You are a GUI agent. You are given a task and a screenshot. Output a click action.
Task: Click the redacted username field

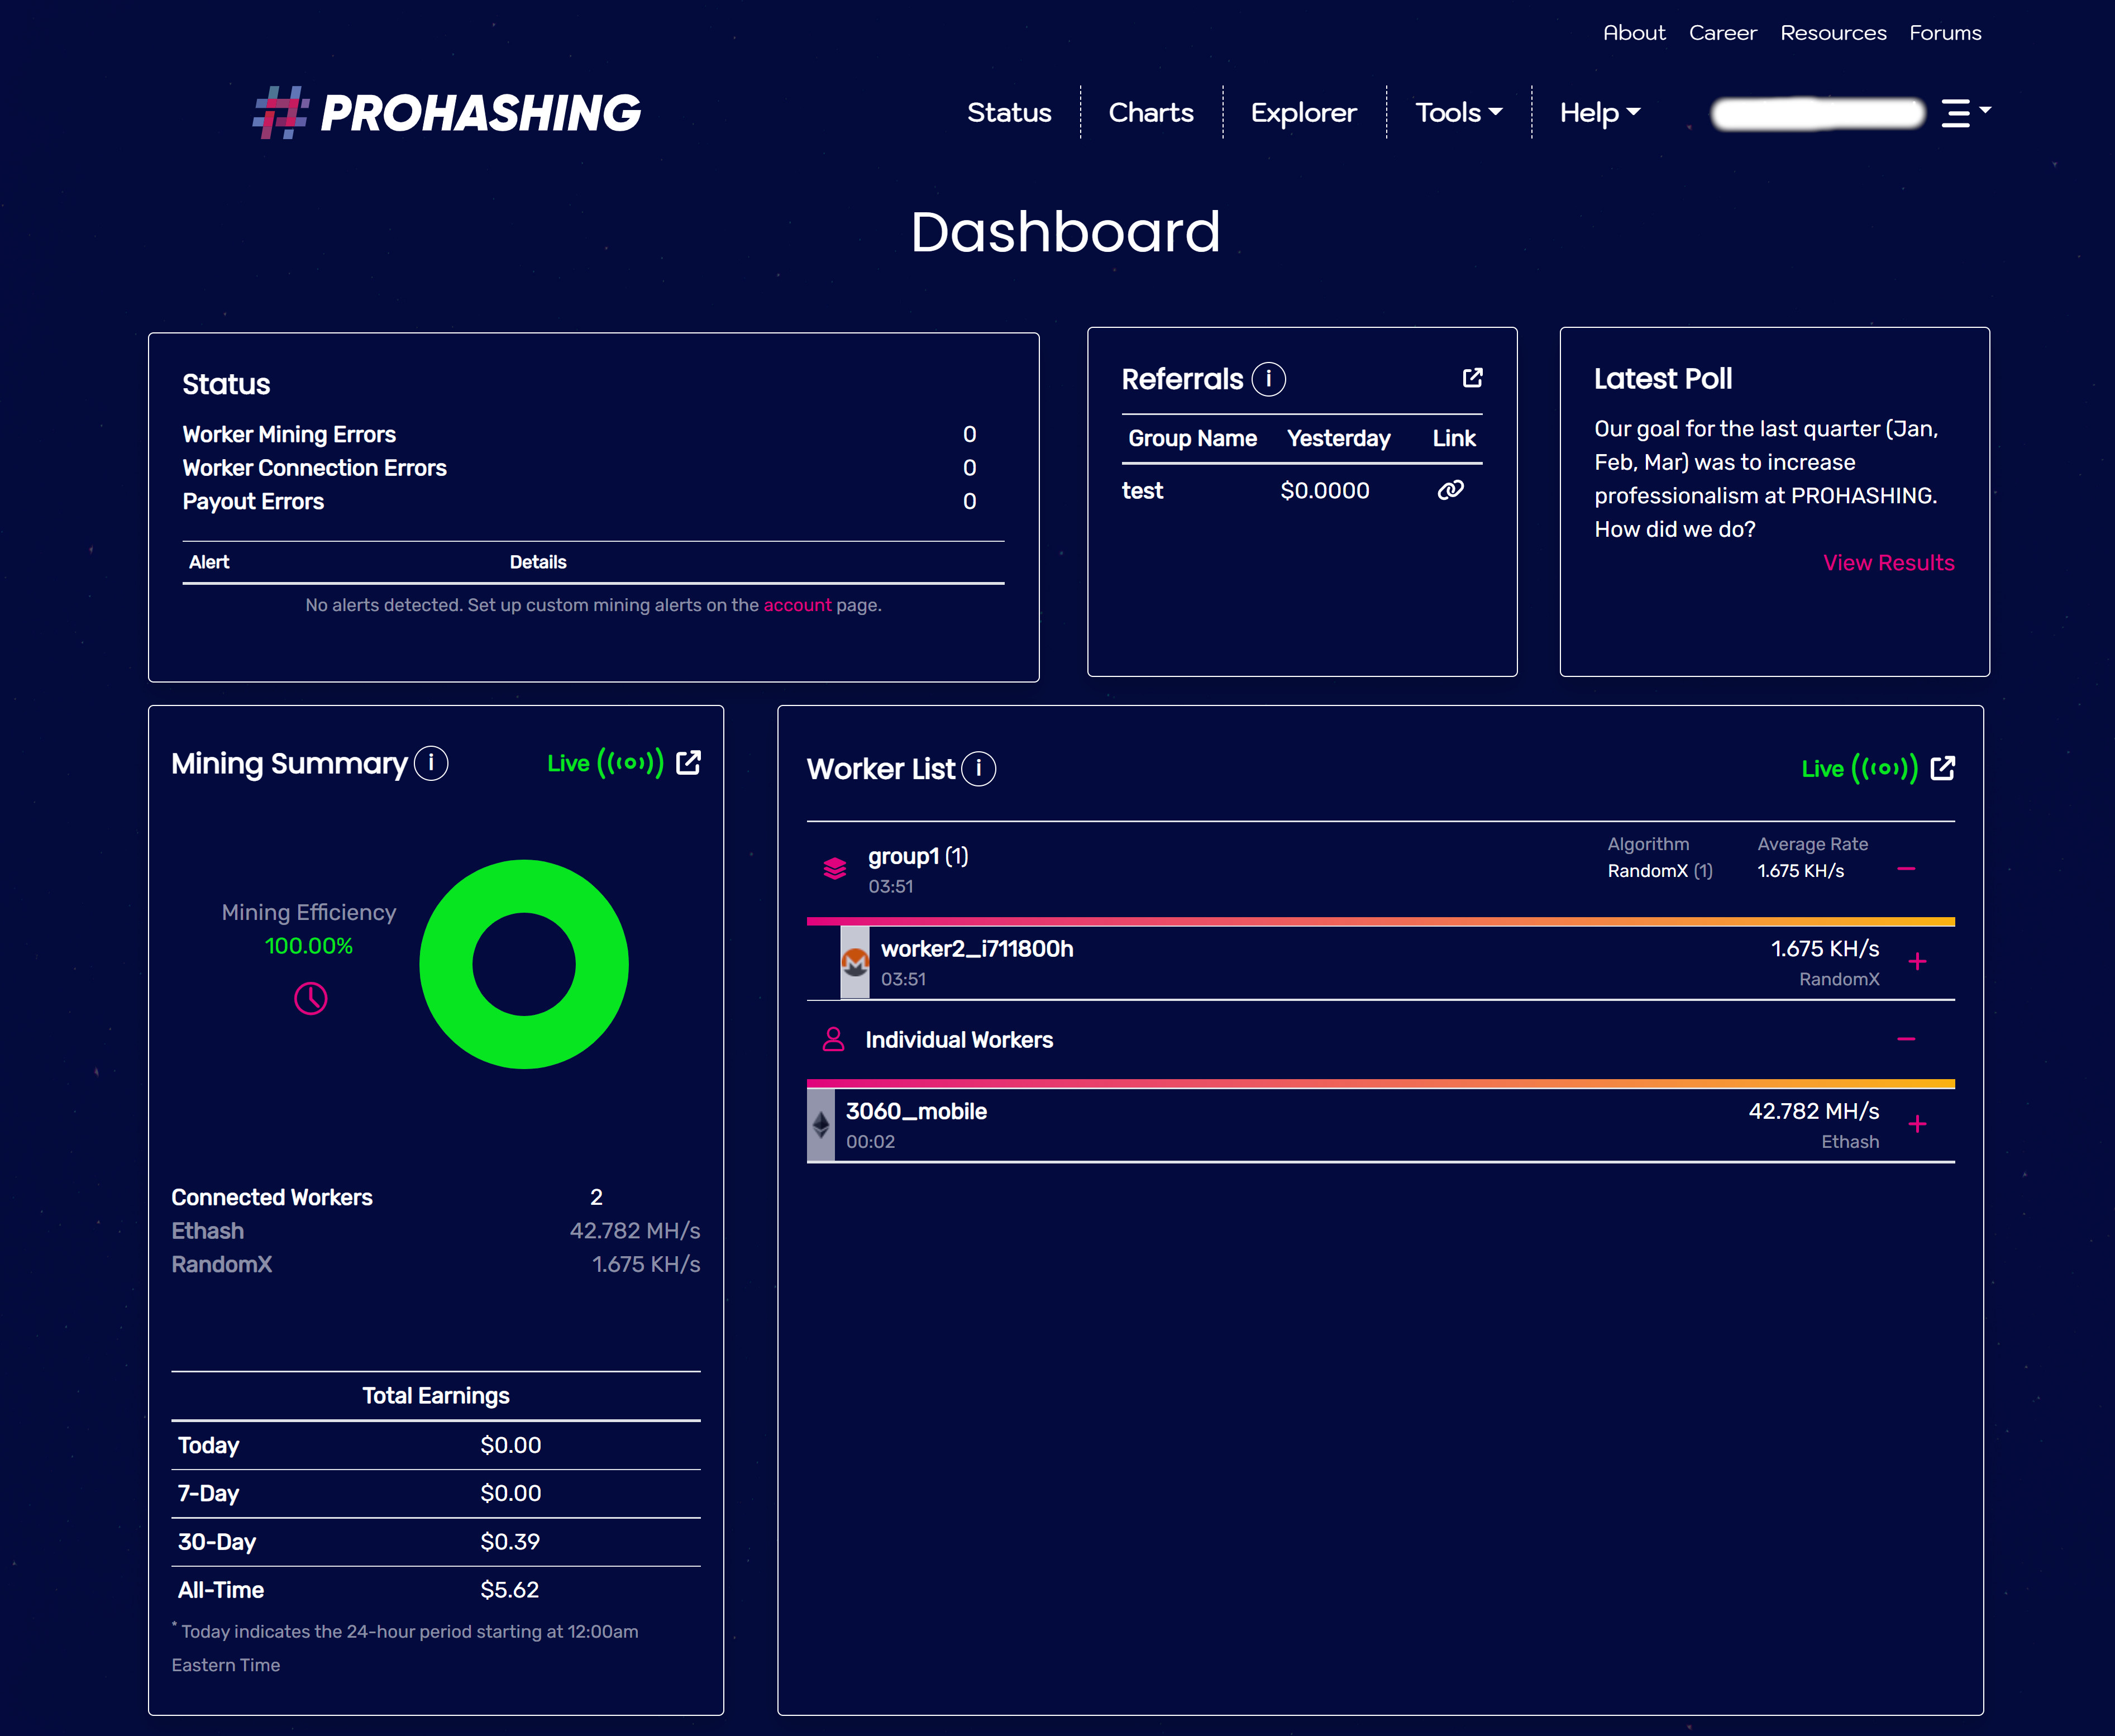click(1818, 113)
